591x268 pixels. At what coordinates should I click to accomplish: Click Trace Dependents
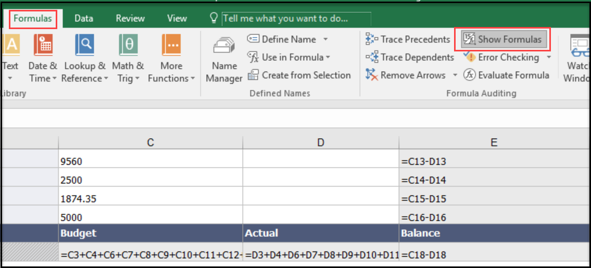tap(410, 57)
